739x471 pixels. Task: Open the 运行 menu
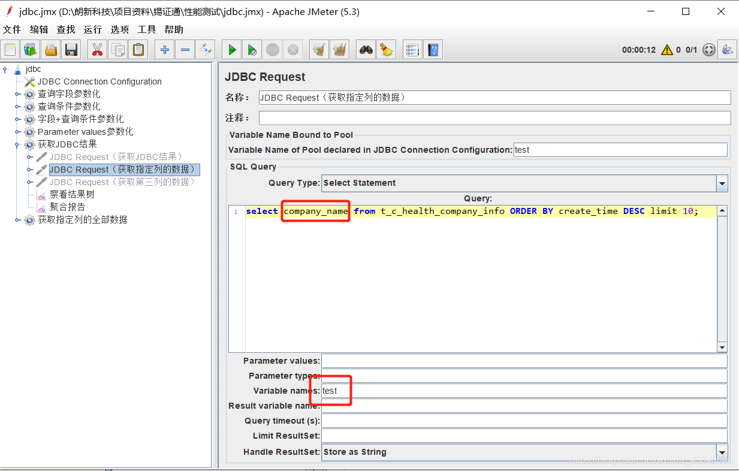point(93,29)
